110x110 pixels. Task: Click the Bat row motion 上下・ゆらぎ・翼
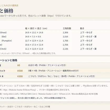[88, 37]
